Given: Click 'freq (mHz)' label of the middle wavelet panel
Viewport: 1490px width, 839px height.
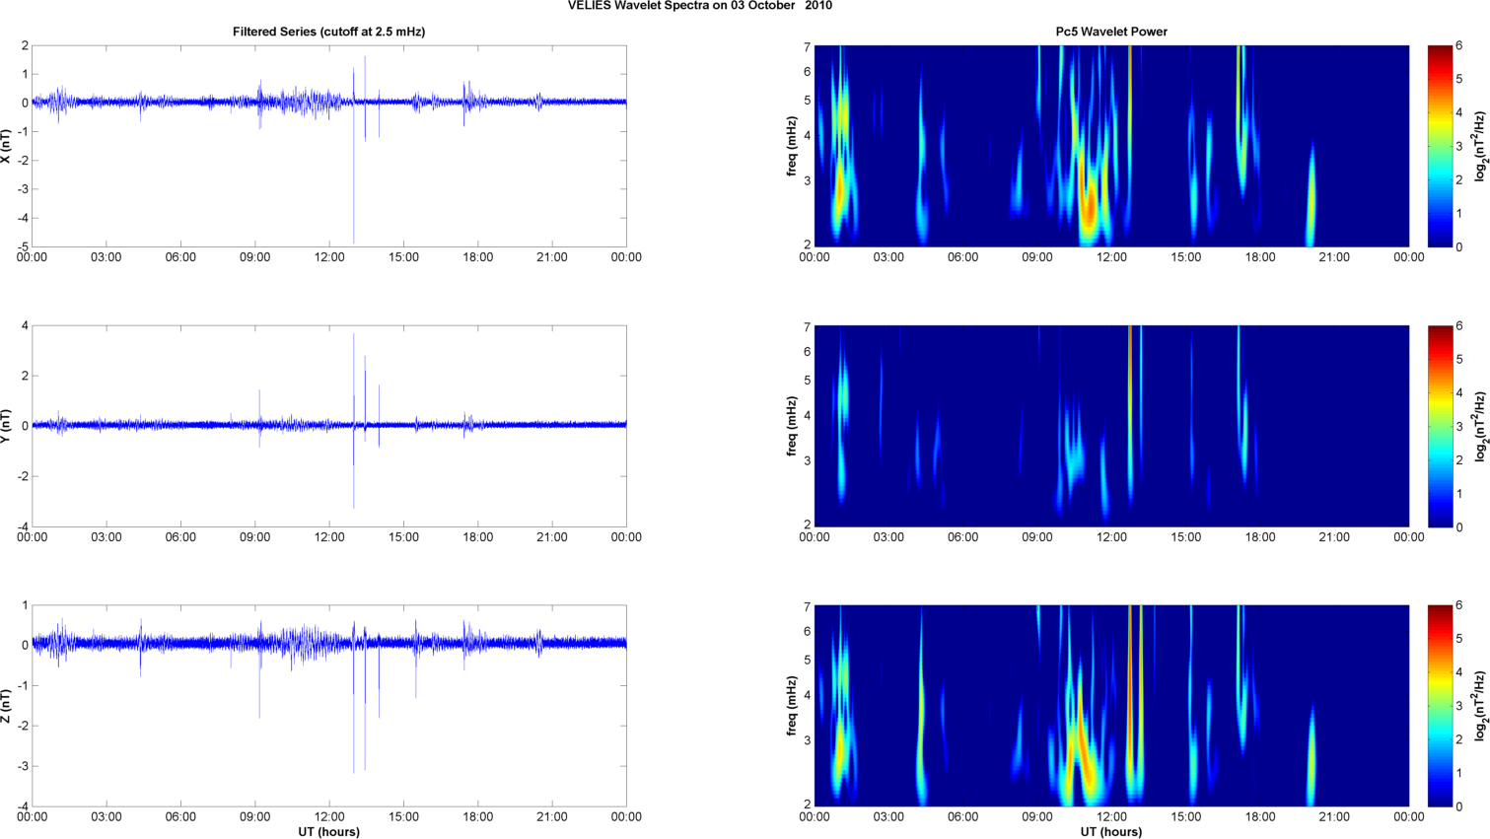Looking at the screenshot, I should pos(792,426).
